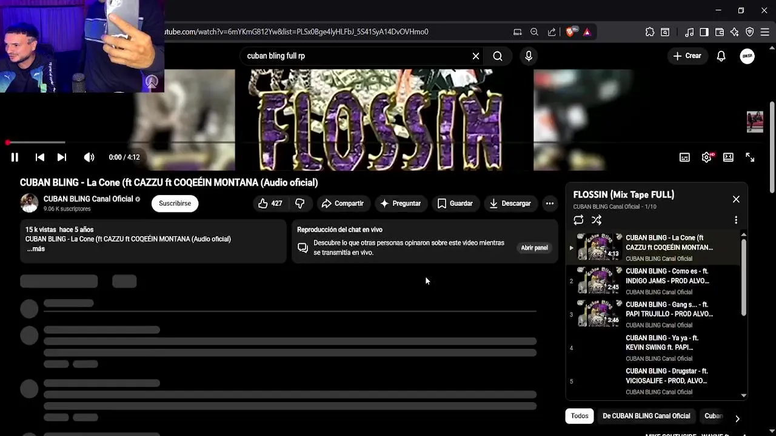Screen dimensions: 776x436
Task: Select the Todos filter chip
Action: [580, 416]
